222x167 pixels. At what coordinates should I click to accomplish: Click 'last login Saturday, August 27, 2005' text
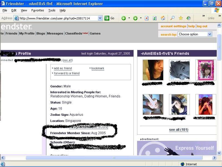(106, 53)
